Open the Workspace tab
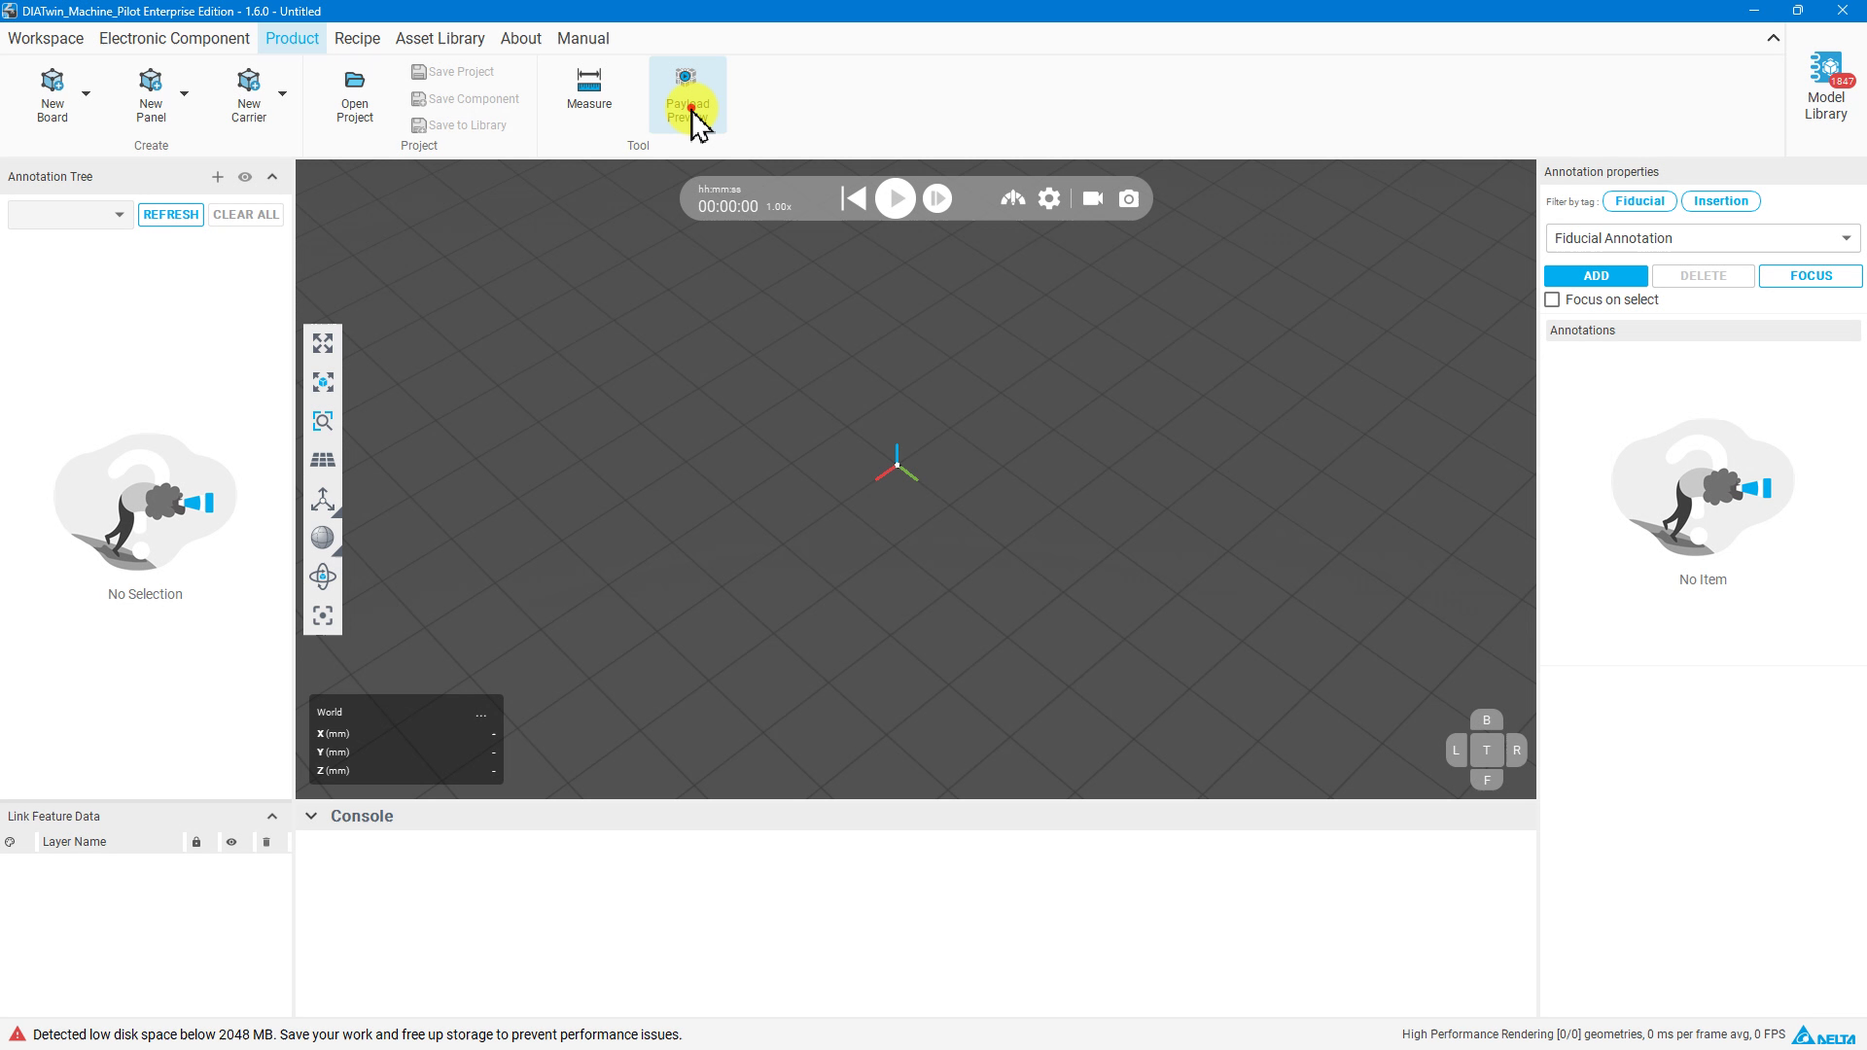 click(46, 39)
